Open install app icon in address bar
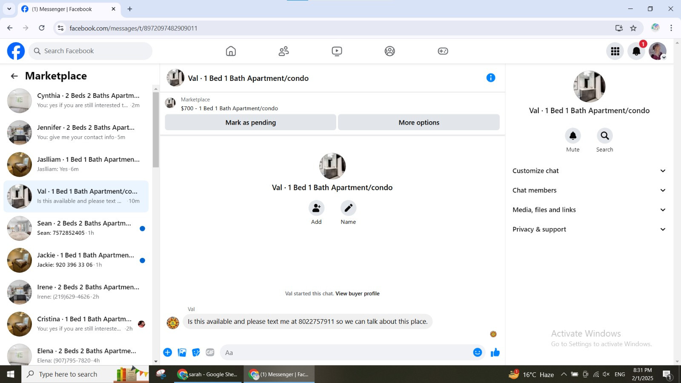 click(x=619, y=28)
